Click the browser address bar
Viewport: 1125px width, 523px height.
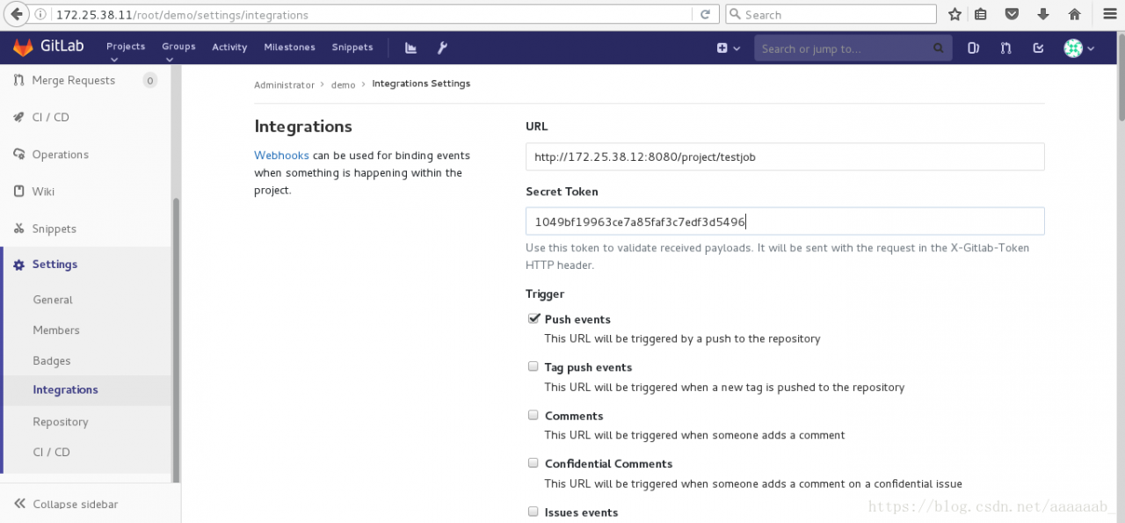pos(374,14)
